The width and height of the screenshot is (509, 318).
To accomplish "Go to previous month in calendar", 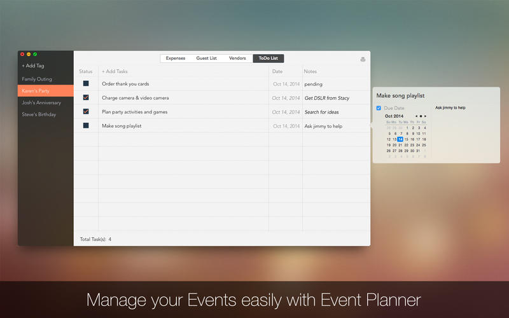I will click(x=416, y=116).
